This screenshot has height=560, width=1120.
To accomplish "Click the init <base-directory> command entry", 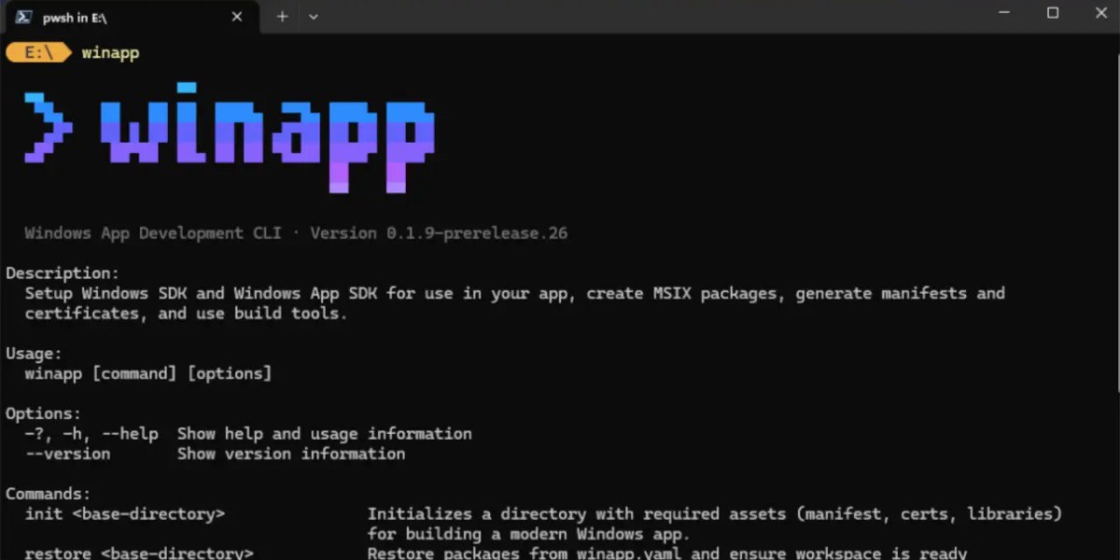I will coord(124,514).
